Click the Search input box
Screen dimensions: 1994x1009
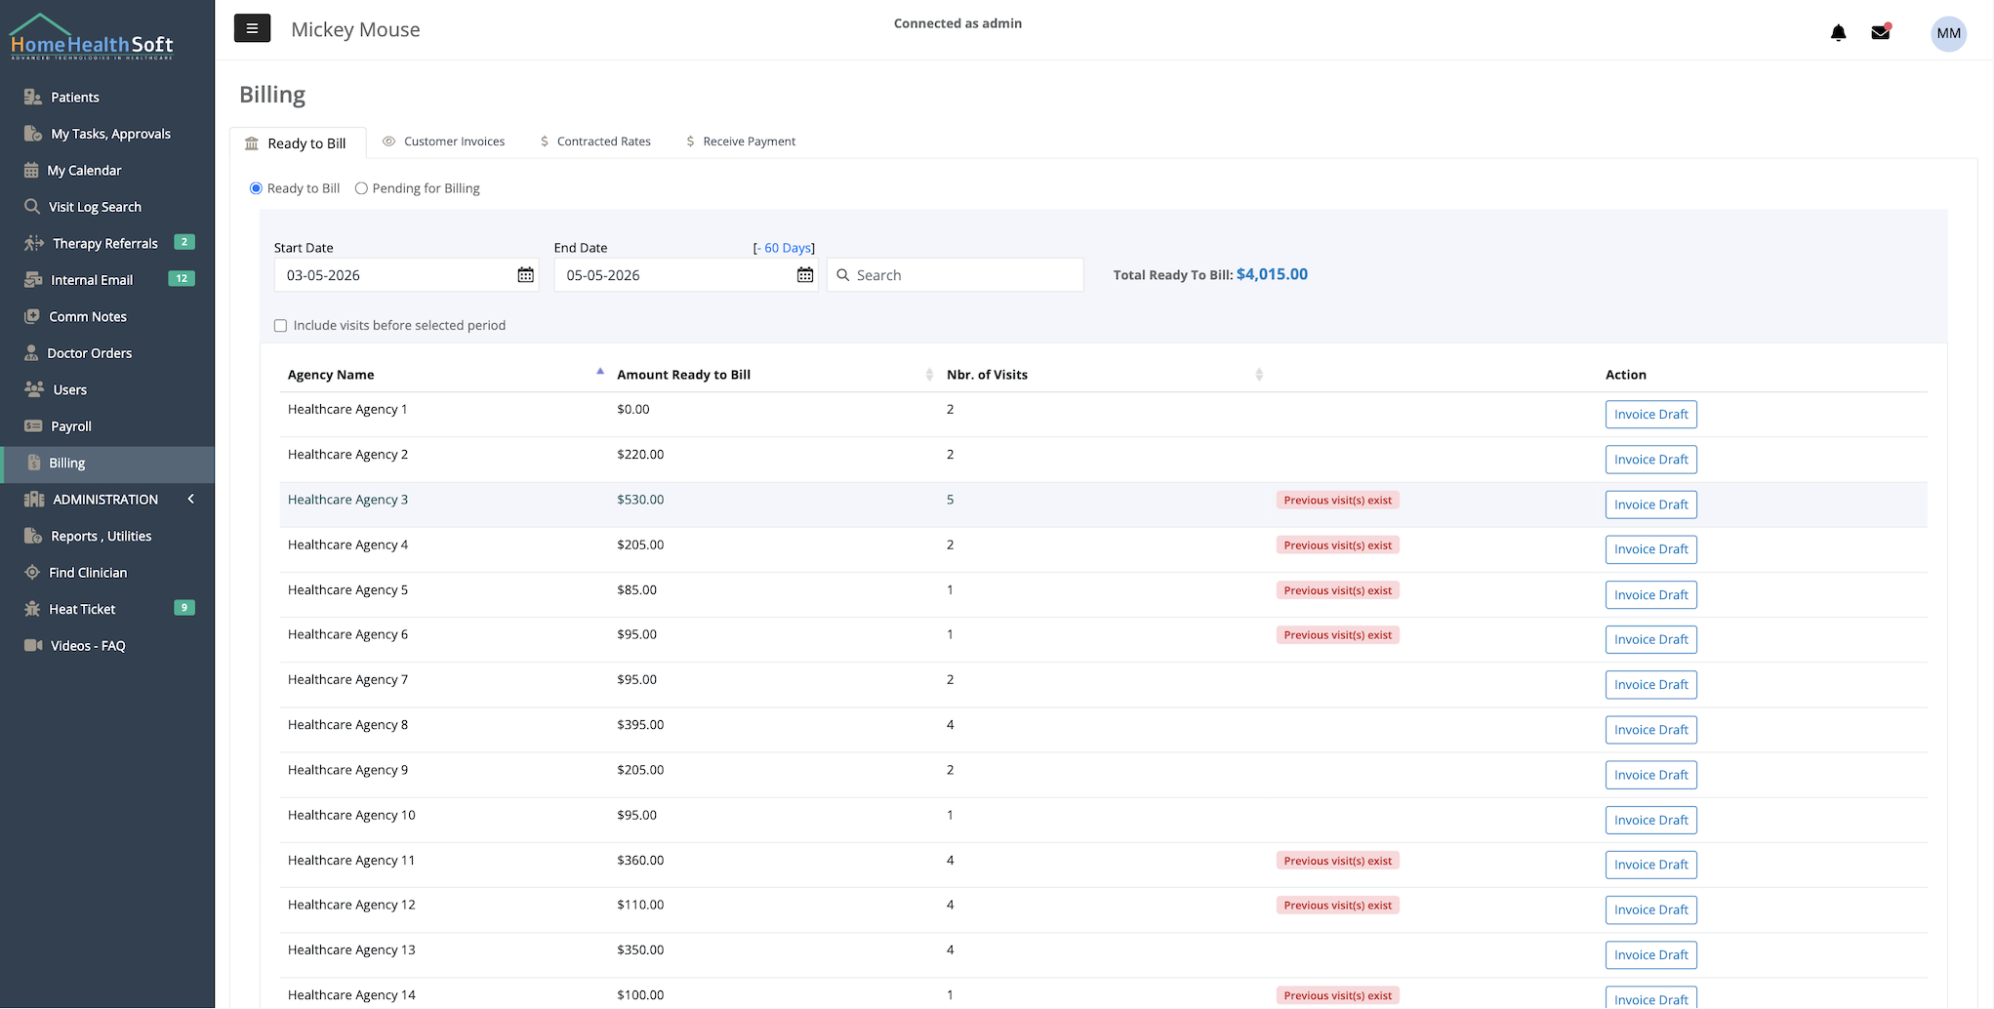(x=956, y=275)
